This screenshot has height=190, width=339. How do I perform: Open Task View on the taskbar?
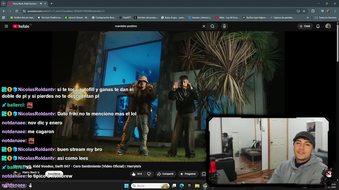pyautogui.click(x=174, y=186)
